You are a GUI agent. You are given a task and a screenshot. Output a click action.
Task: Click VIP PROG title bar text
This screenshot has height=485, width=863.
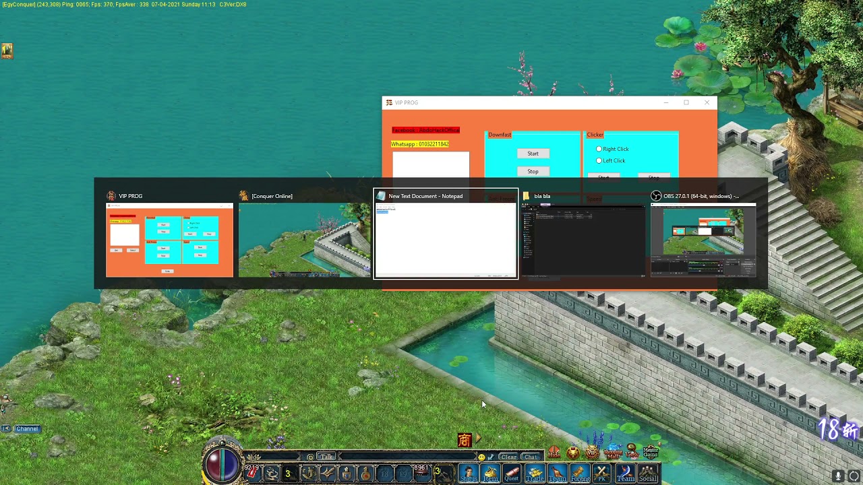click(x=406, y=102)
